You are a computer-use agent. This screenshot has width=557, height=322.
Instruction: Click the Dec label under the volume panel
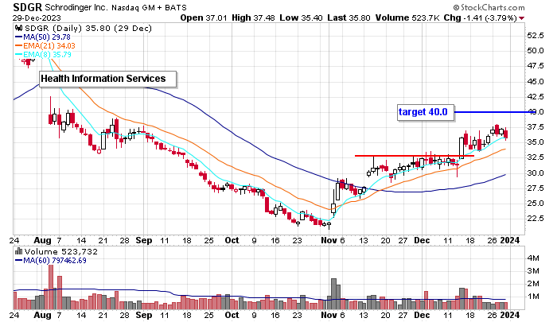(x=422, y=315)
